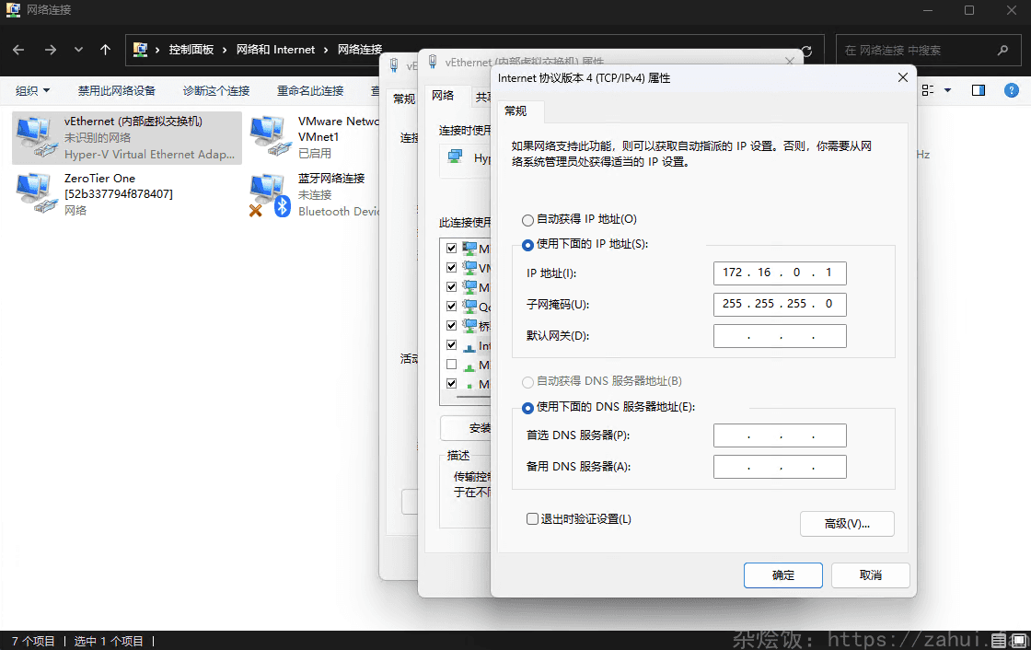Open the navigation history chevron dropdown
Image resolution: width=1031 pixels, height=650 pixels.
pyautogui.click(x=78, y=50)
